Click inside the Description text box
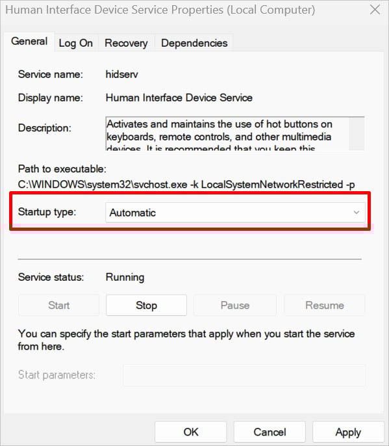389x446 pixels. [227, 133]
